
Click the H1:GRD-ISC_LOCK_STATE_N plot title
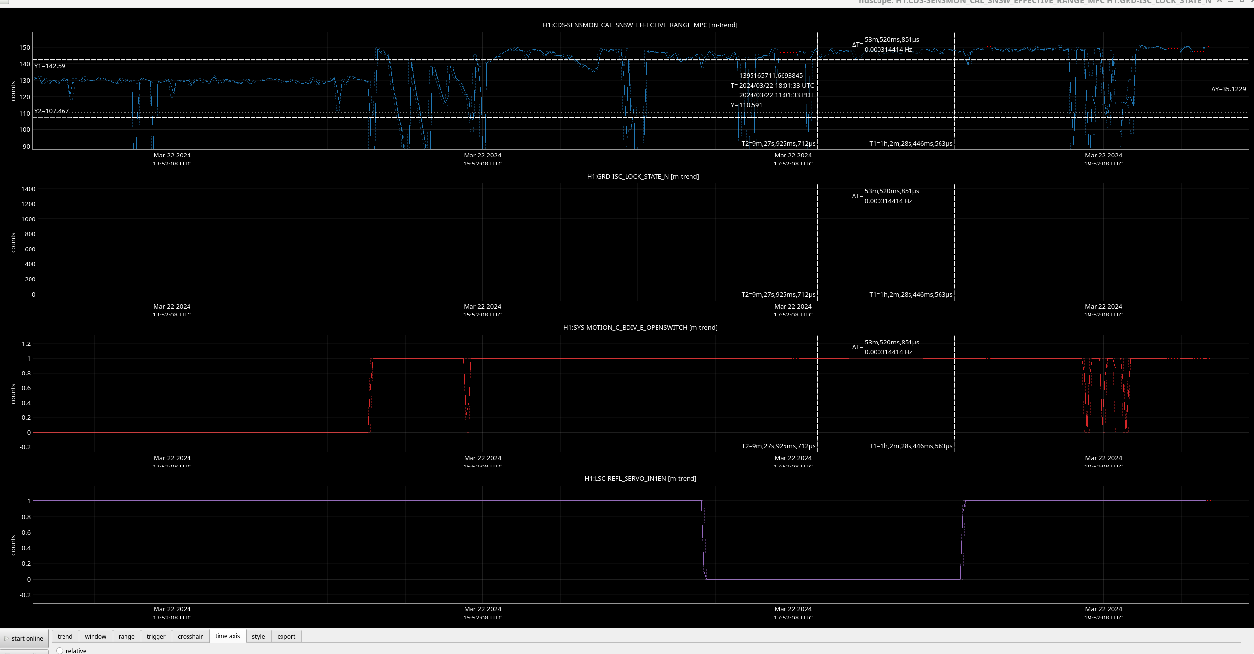(643, 176)
